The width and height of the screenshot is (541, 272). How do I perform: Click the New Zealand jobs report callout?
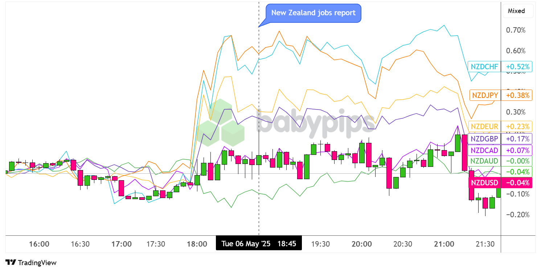coord(313,13)
